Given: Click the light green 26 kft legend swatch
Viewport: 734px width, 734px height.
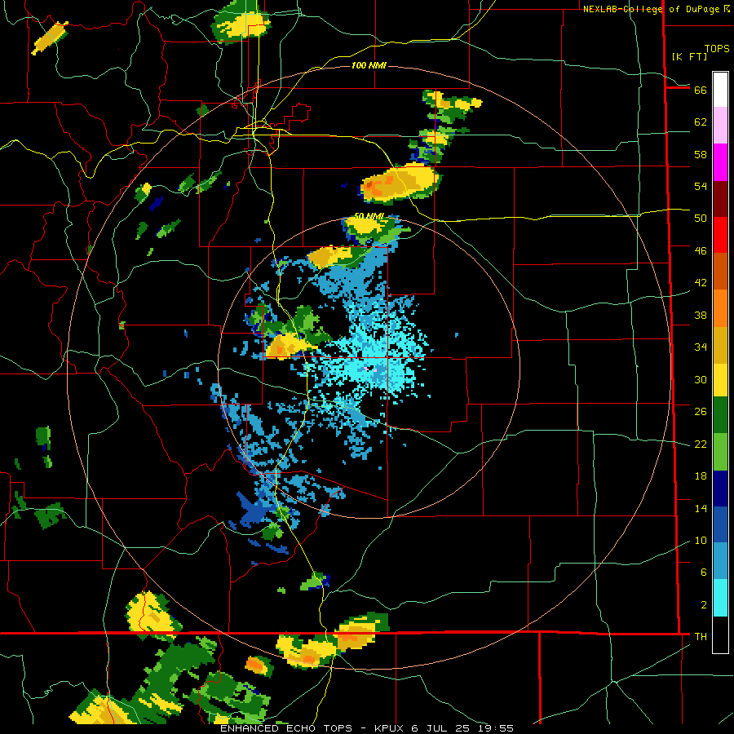Looking at the screenshot, I should pyautogui.click(x=720, y=452).
